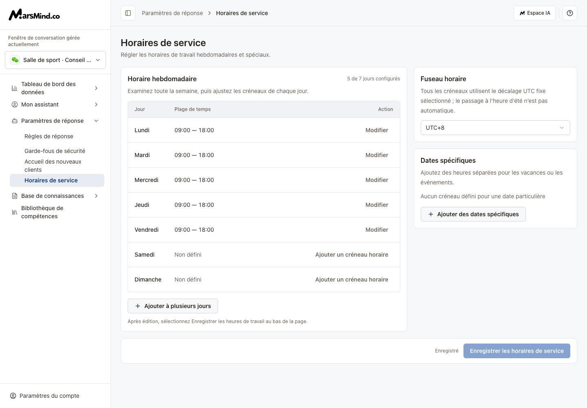Open the UTC+8 timezone dropdown
587x408 pixels.
495,128
